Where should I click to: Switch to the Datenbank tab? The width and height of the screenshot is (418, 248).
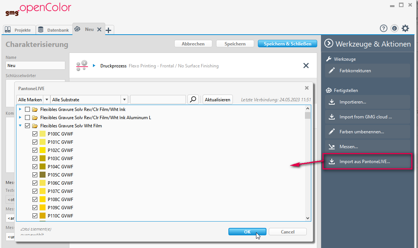pyautogui.click(x=54, y=30)
